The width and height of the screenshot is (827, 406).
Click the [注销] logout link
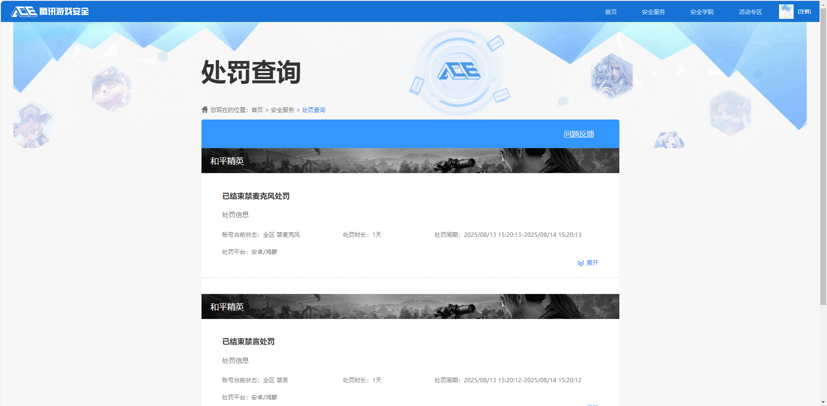coord(804,11)
